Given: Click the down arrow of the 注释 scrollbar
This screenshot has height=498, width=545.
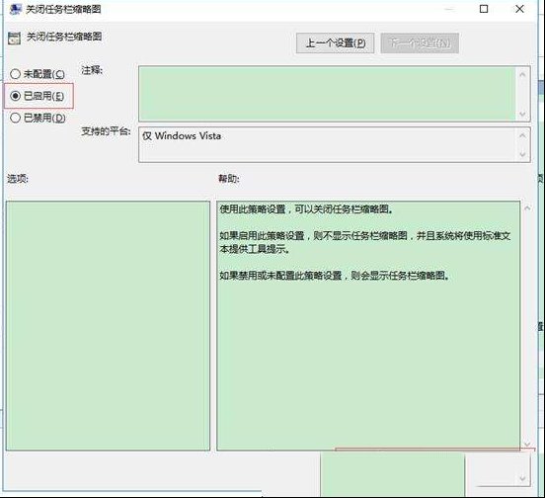Looking at the screenshot, I should pyautogui.click(x=522, y=114).
